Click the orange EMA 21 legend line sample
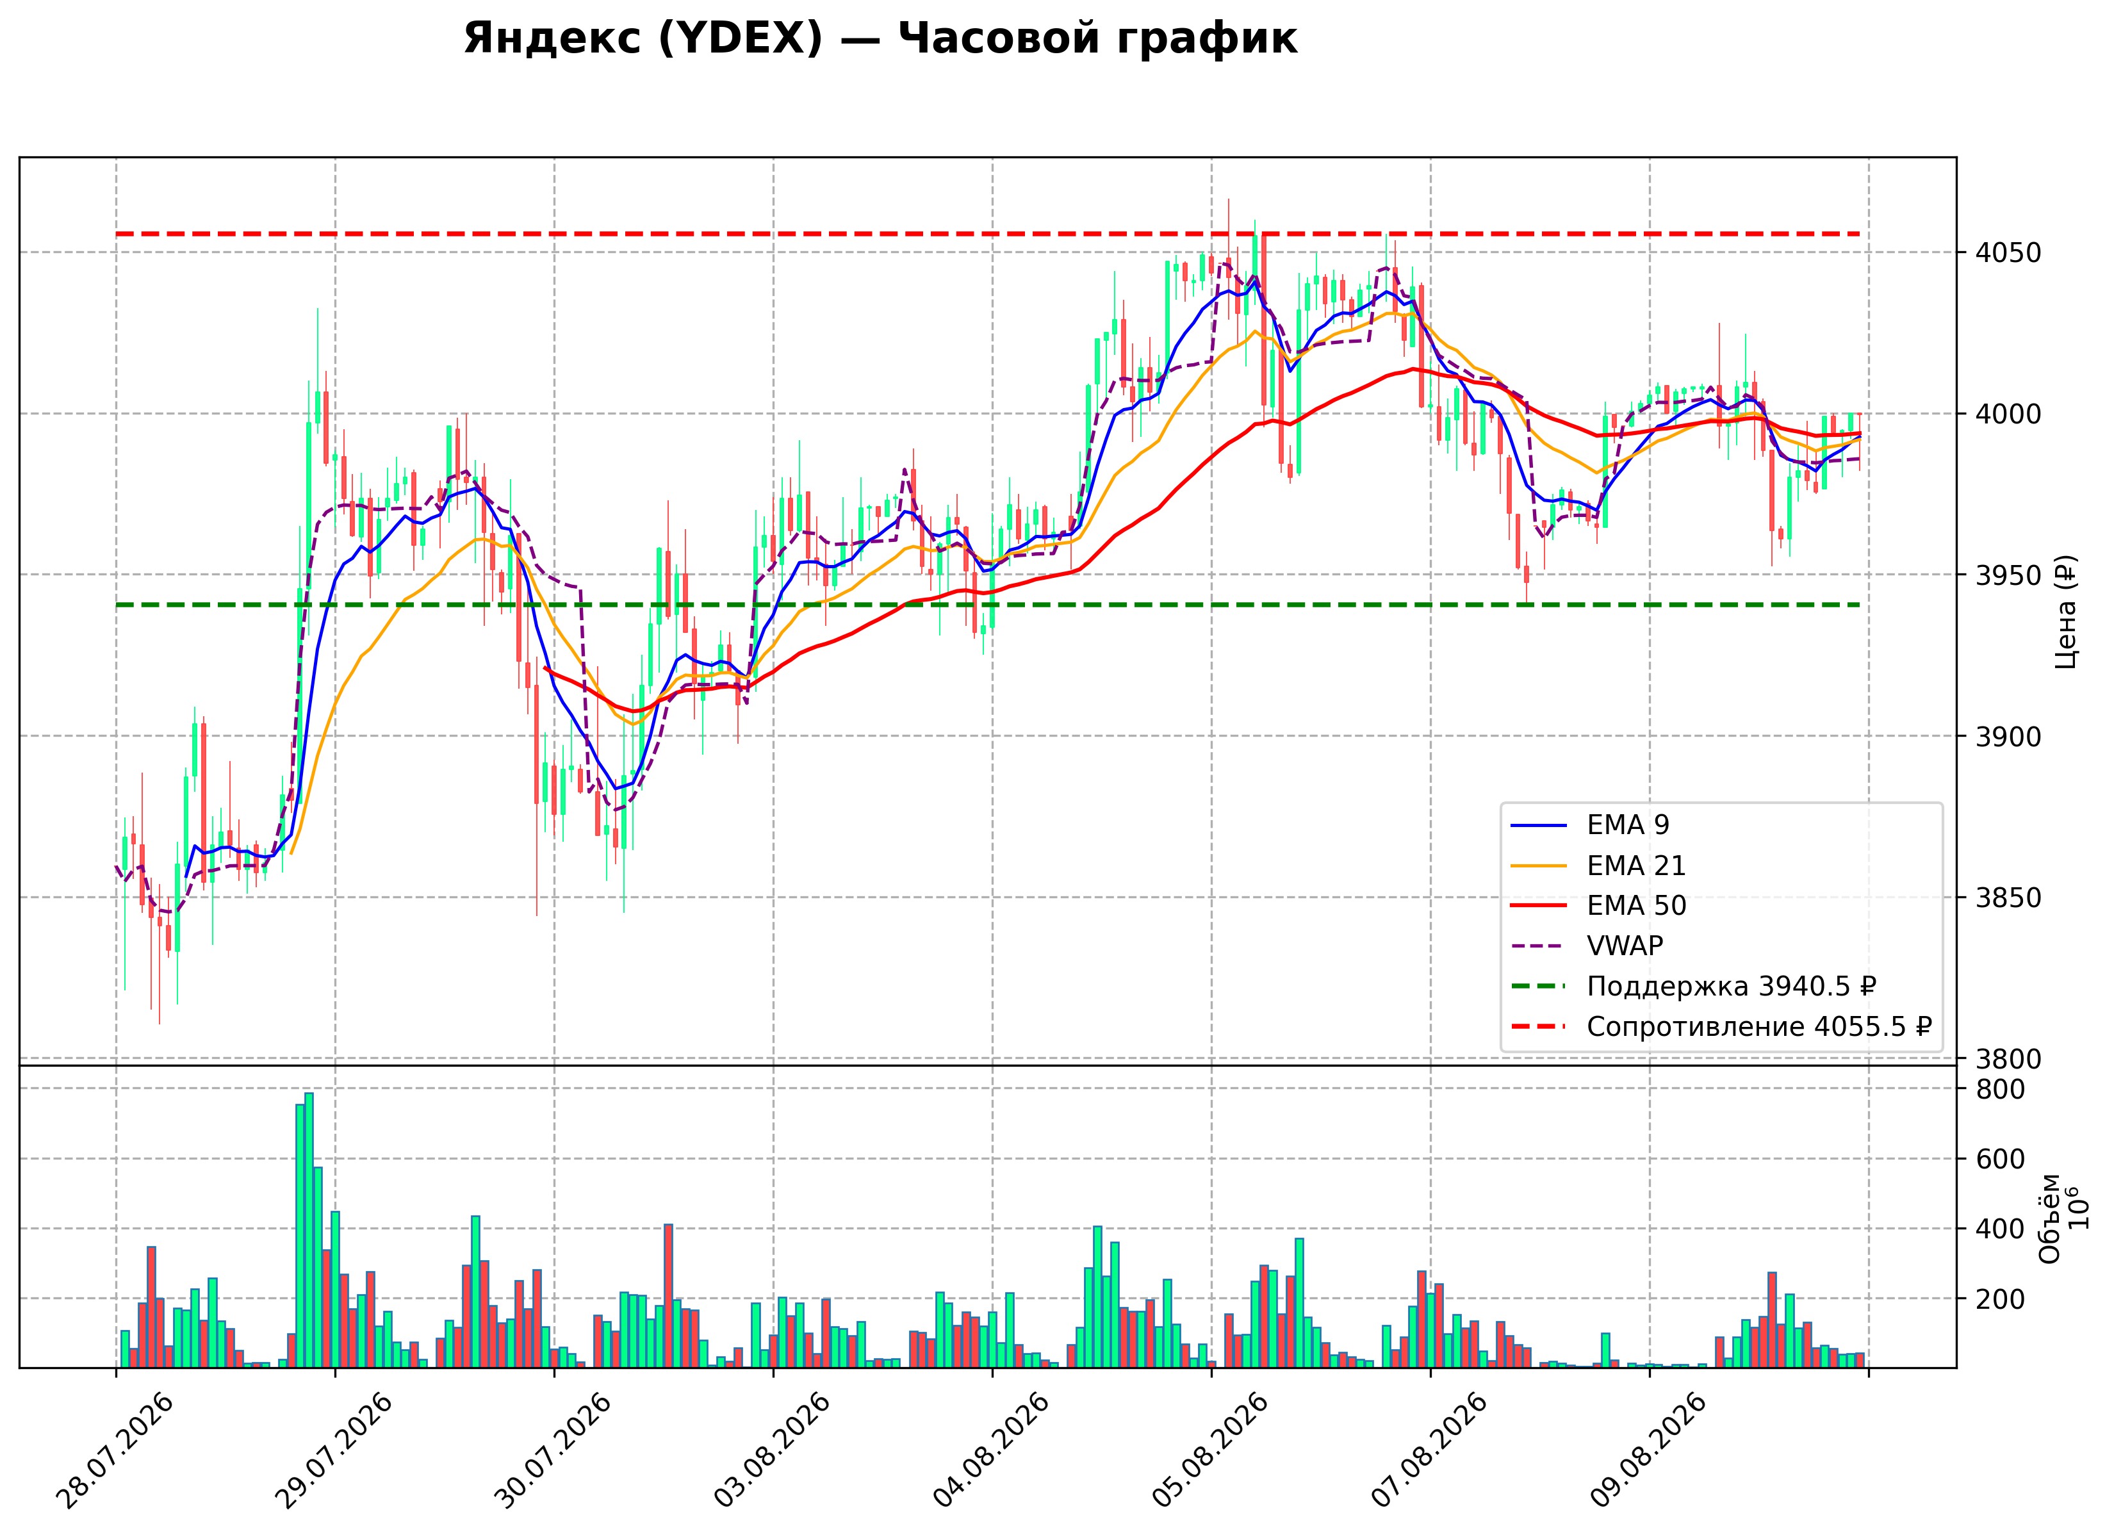This screenshot has width=2114, height=1533. click(1539, 865)
